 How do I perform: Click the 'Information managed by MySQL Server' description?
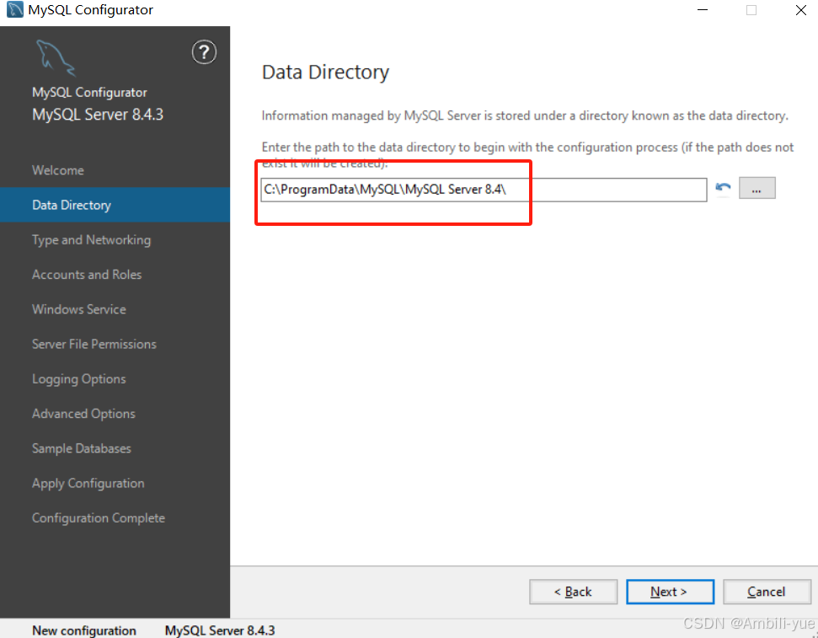(x=525, y=115)
